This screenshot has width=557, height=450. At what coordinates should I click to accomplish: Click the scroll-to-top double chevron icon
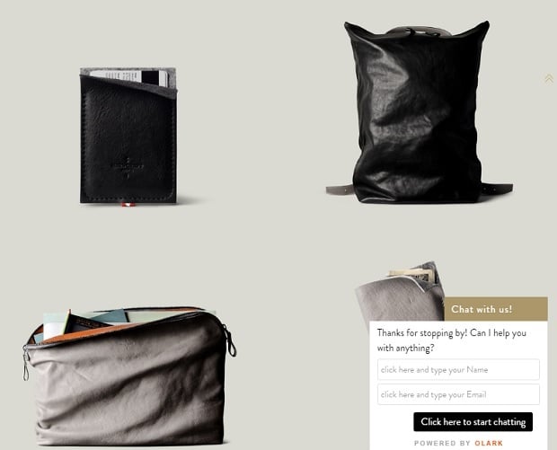click(549, 78)
